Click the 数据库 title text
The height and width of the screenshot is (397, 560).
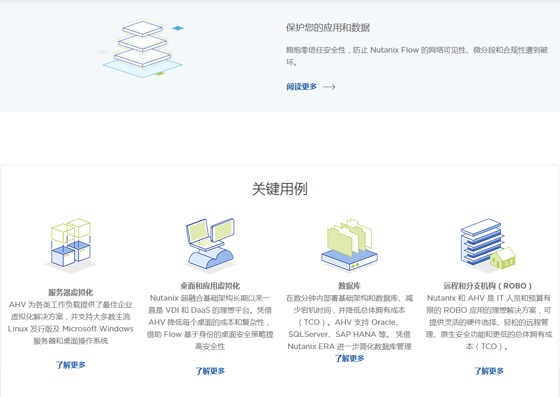tap(349, 286)
